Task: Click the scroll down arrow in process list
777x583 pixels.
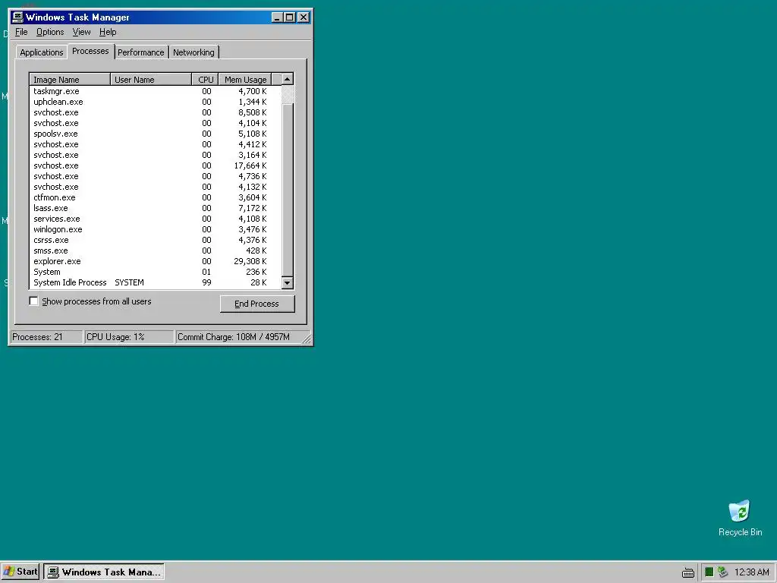Action: (x=288, y=283)
